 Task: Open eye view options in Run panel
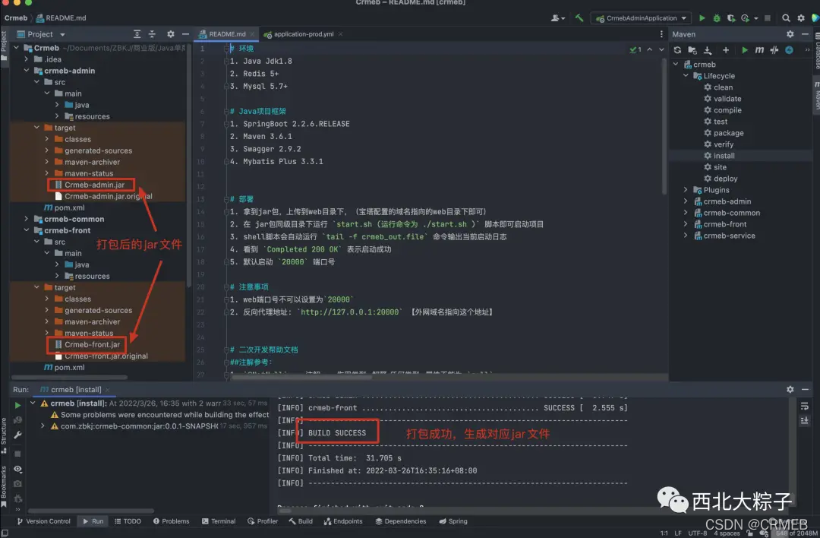click(17, 469)
